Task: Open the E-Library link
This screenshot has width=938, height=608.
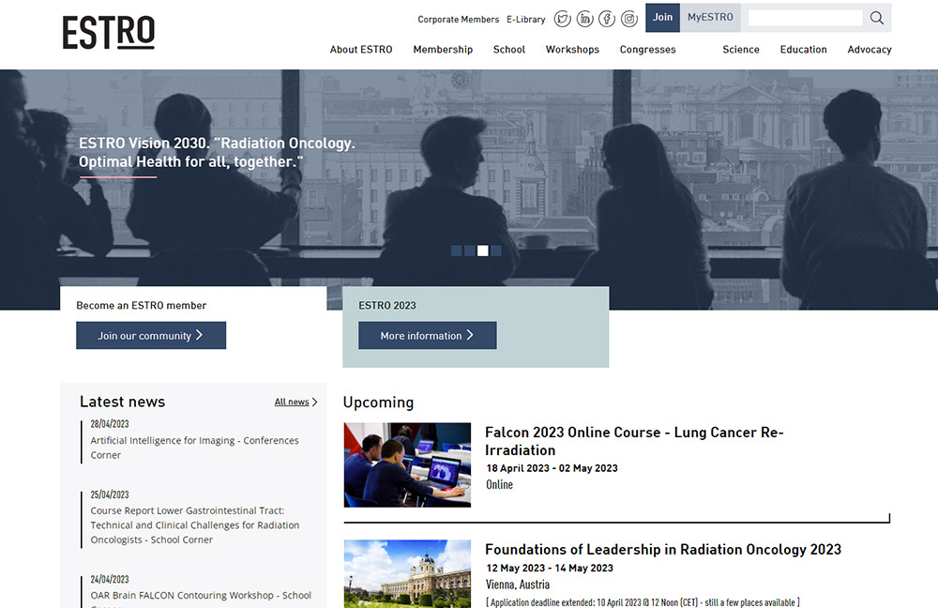Action: [526, 19]
